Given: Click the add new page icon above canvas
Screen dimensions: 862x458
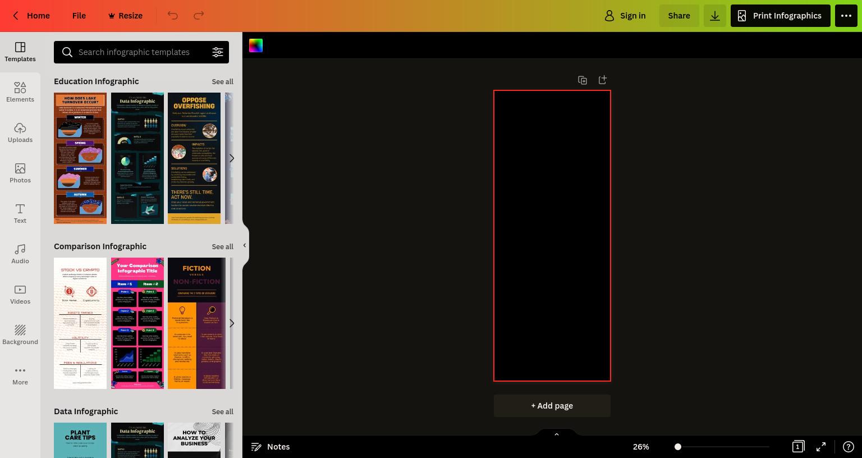Looking at the screenshot, I should 603,80.
